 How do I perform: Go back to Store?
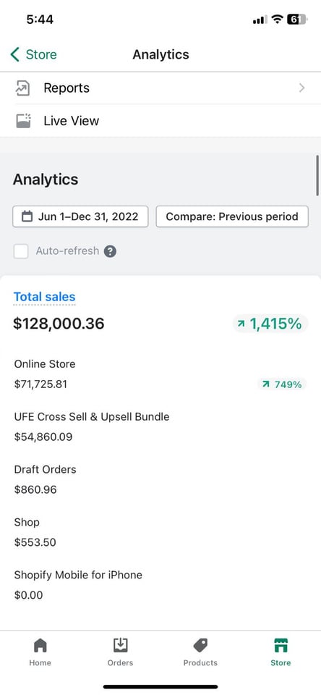pyautogui.click(x=34, y=54)
